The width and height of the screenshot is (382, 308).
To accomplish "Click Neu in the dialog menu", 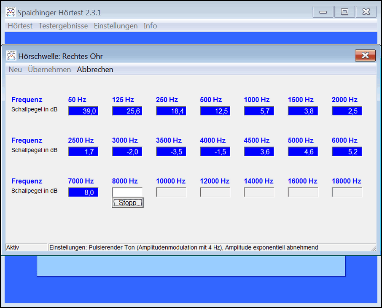I will pyautogui.click(x=15, y=70).
